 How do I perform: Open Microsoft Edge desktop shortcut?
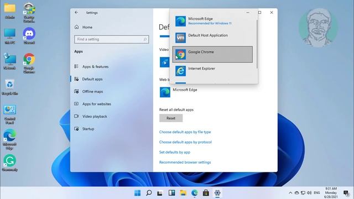10,139
